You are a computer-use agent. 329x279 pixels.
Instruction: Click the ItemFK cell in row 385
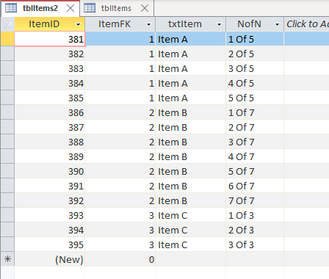(x=120, y=98)
